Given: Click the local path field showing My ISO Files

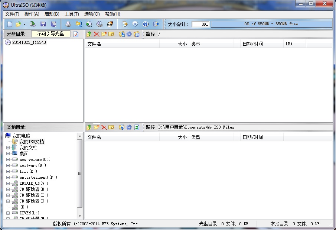Looking at the screenshot, I should point(244,127).
